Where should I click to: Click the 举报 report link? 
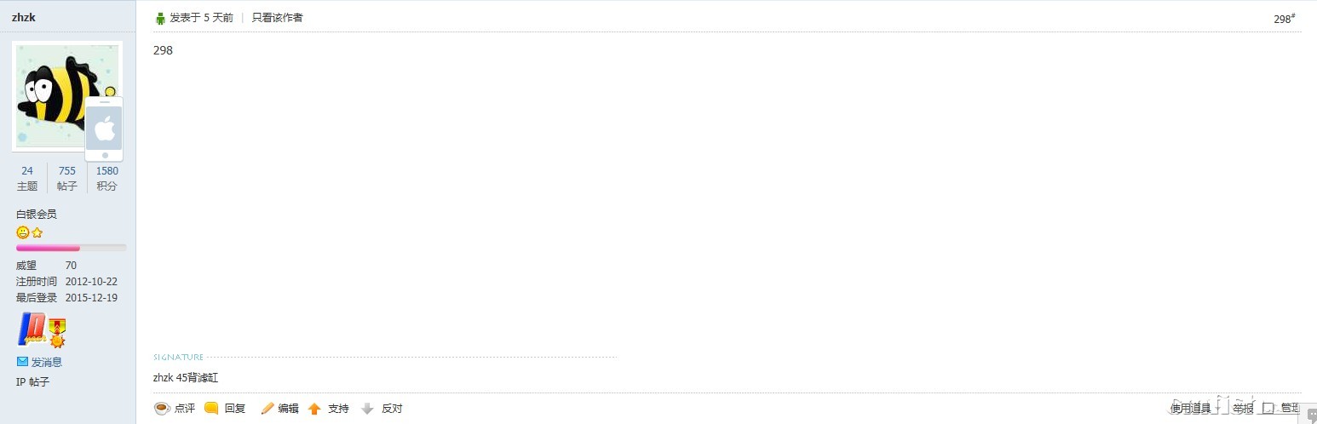tap(1243, 409)
